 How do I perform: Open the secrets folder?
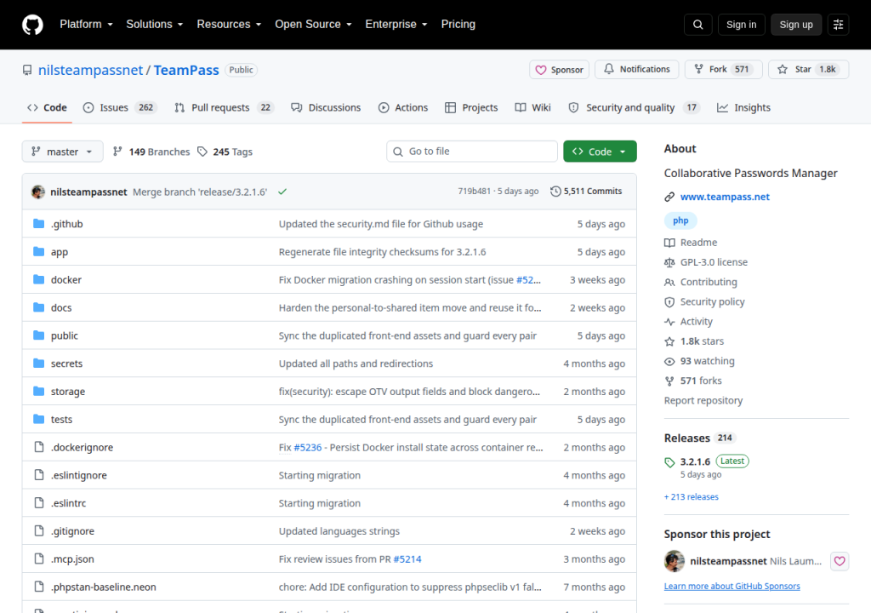point(66,364)
